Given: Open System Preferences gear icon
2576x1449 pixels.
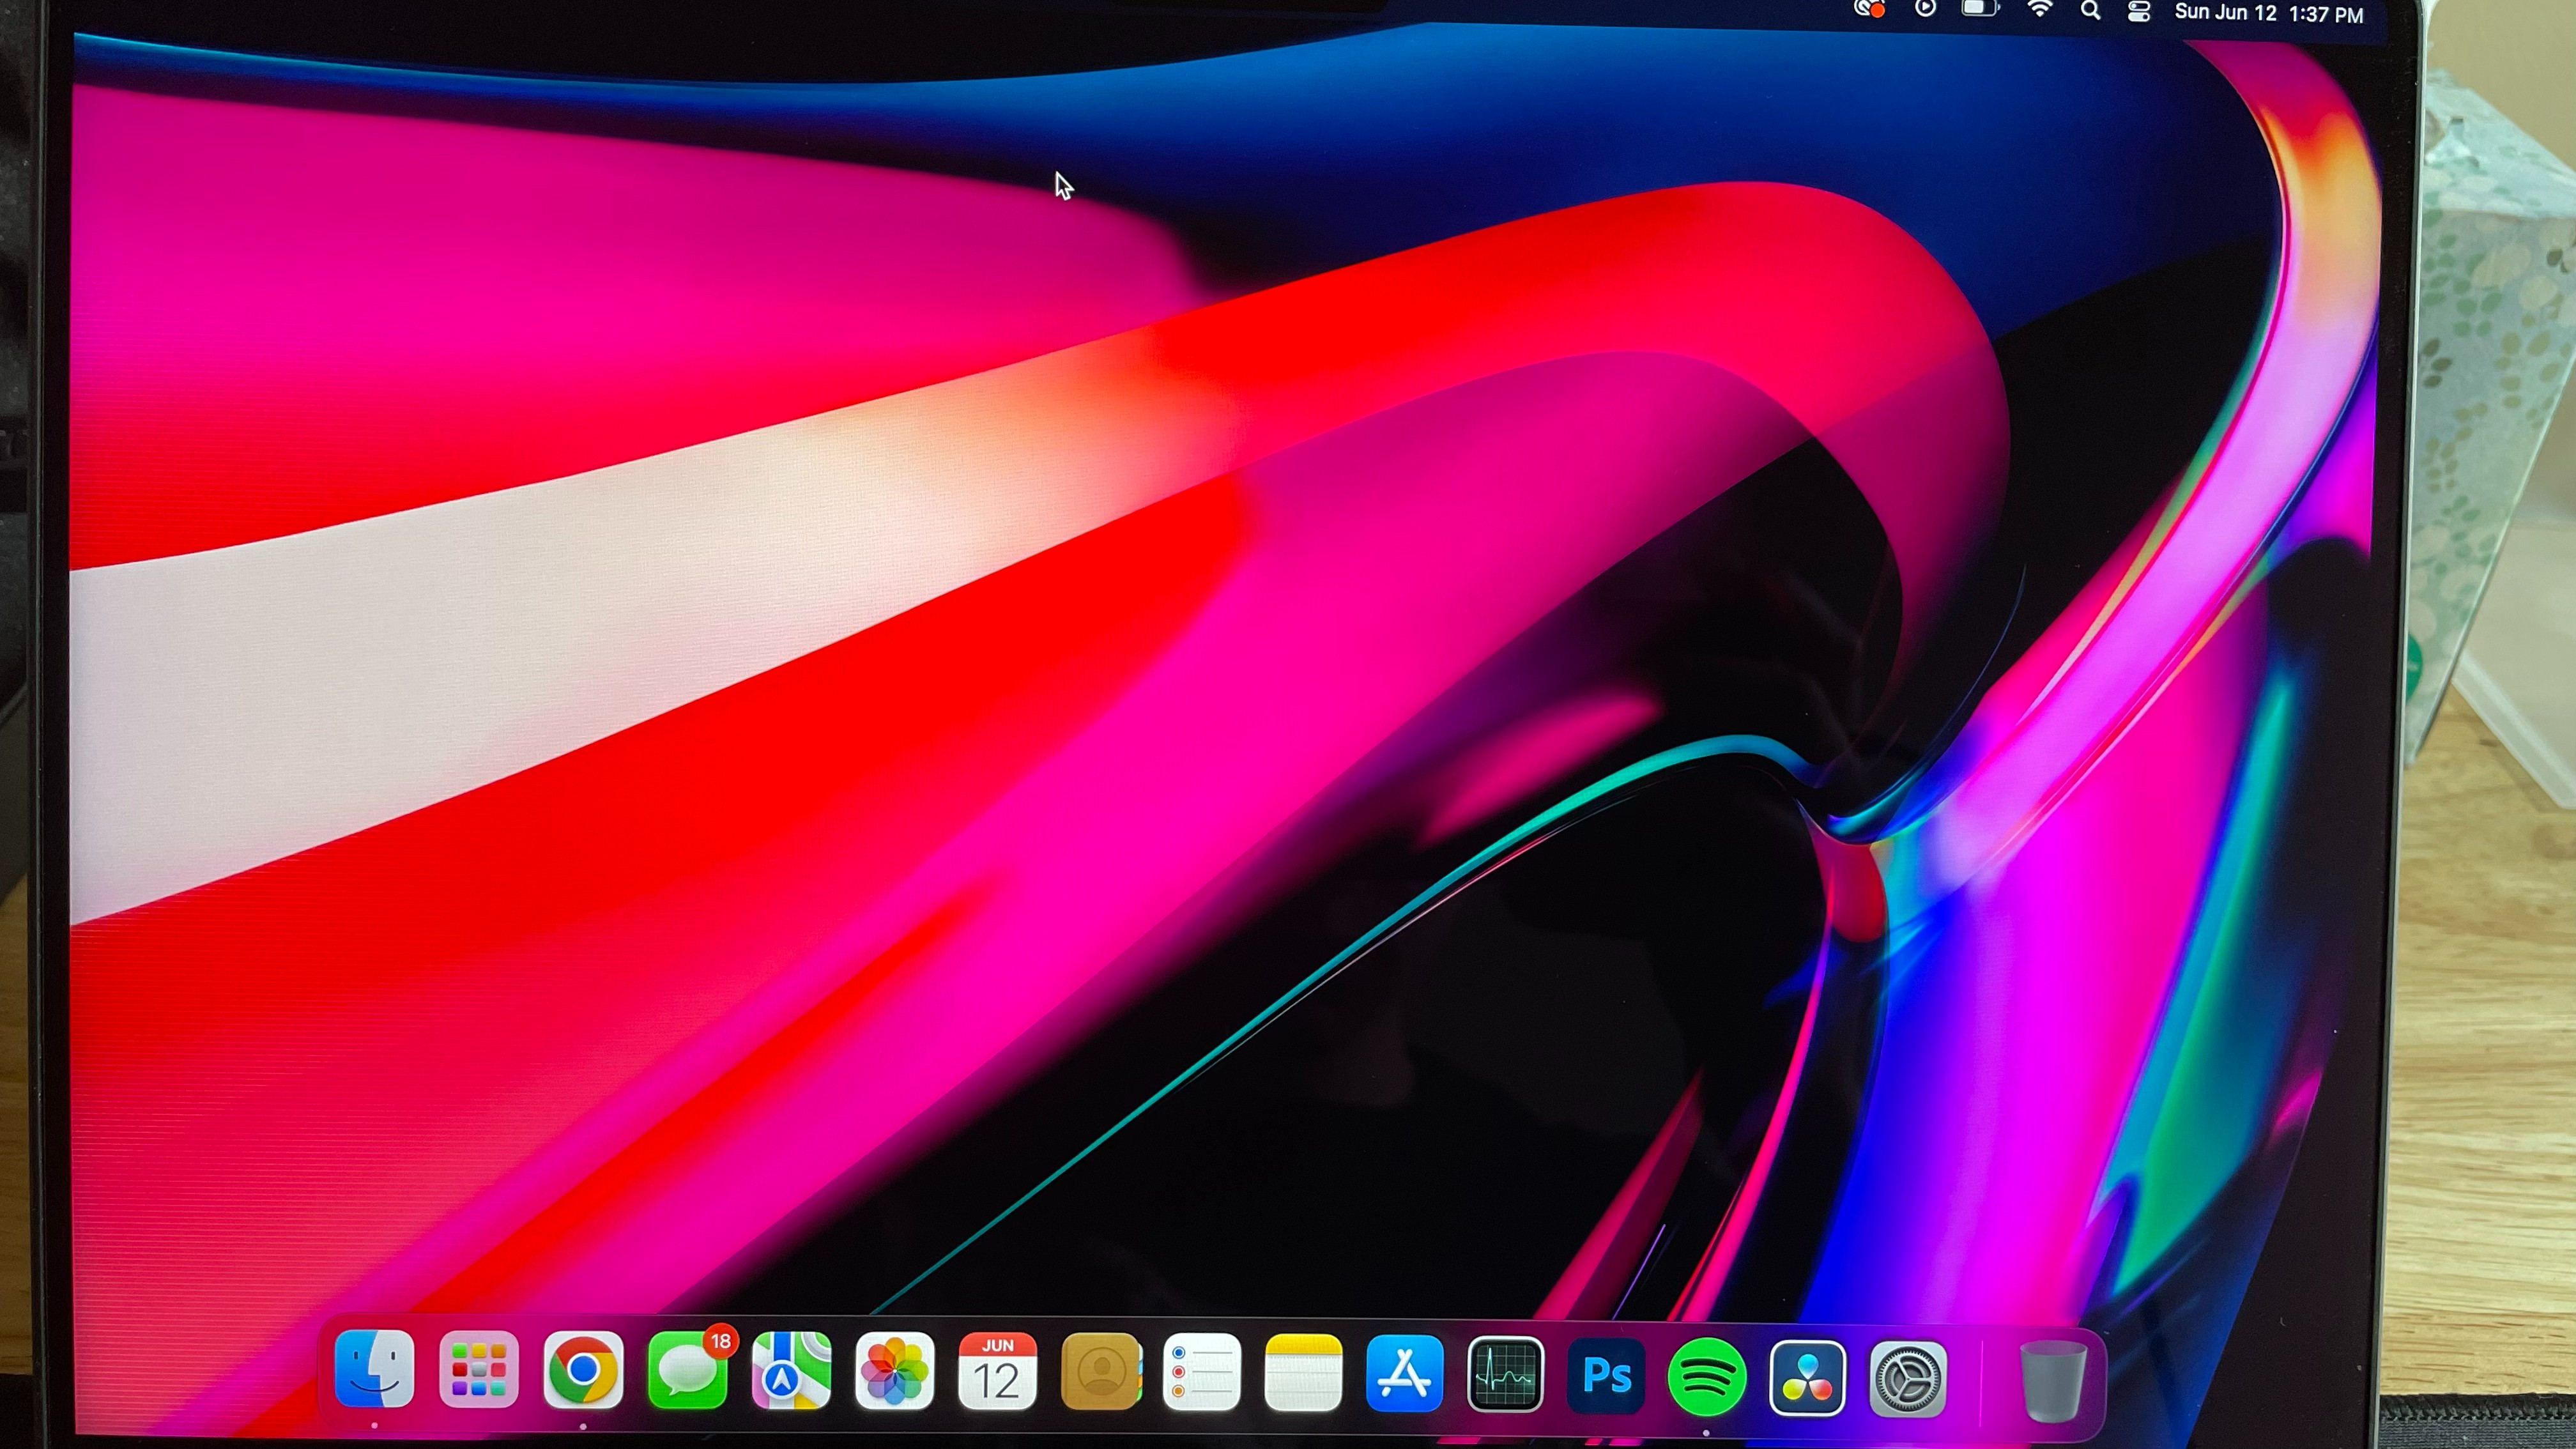Looking at the screenshot, I should [x=1907, y=1380].
